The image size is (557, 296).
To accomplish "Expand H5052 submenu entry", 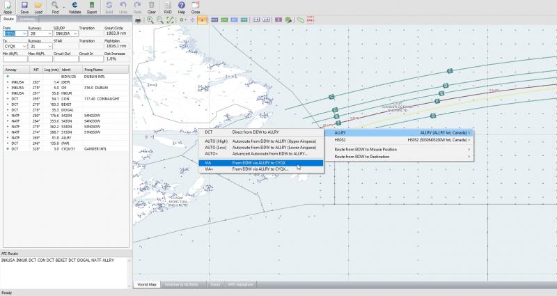I will click(x=400, y=140).
